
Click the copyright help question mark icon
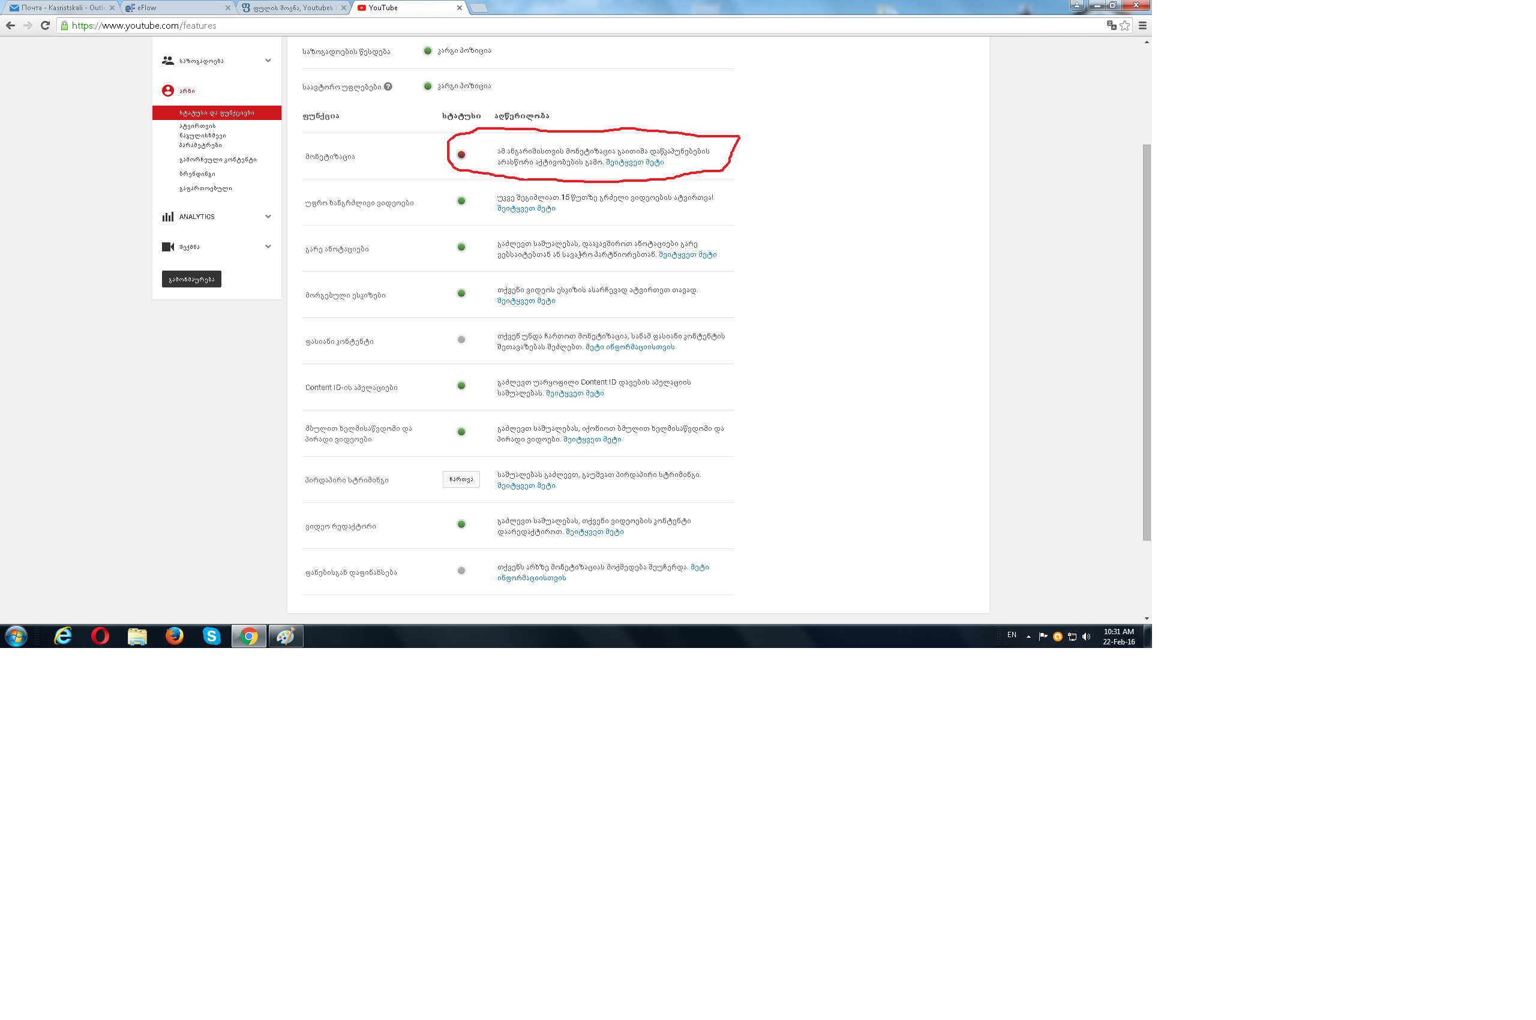click(388, 86)
